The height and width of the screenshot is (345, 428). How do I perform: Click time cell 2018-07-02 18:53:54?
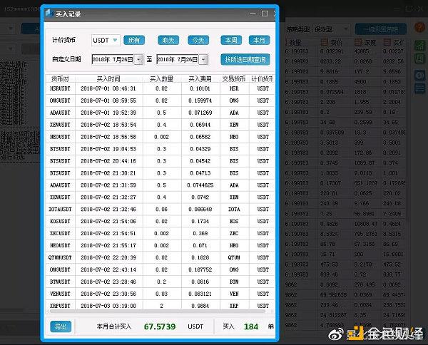coord(108,125)
